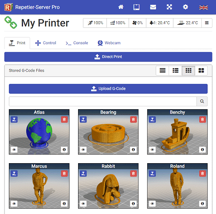
Task: Preview the Roland model with eye icon
Action: tap(153, 204)
